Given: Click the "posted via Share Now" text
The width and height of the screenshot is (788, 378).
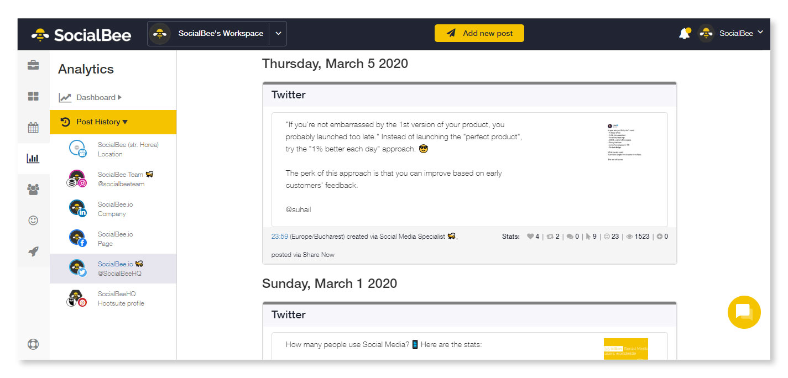Looking at the screenshot, I should (303, 255).
